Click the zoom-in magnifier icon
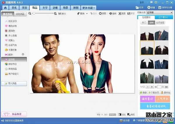Screen dimensions: 175x124 (x=55, y=14)
